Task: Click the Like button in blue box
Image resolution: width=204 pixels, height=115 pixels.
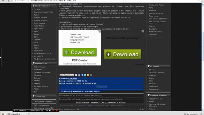Action: (101, 87)
